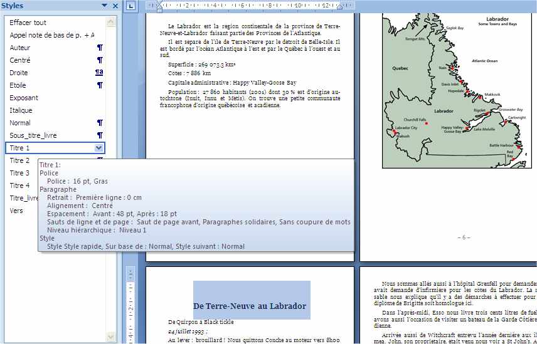Click linked style icon next to Droite
Viewport: 537px width, 344px height.
99,73
